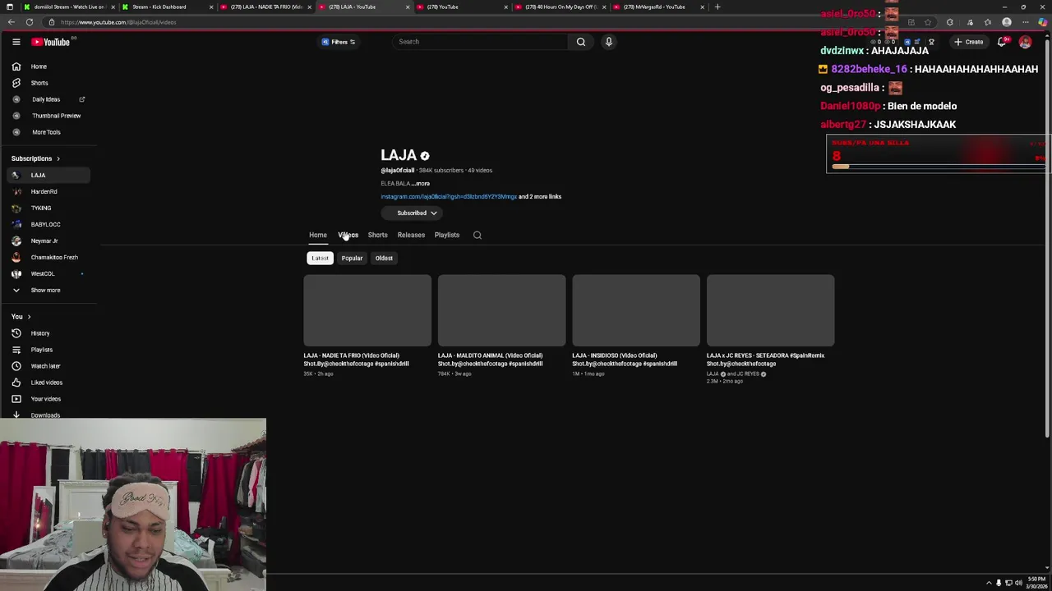
Task: Open Downloads in the sidebar
Action: click(47, 415)
